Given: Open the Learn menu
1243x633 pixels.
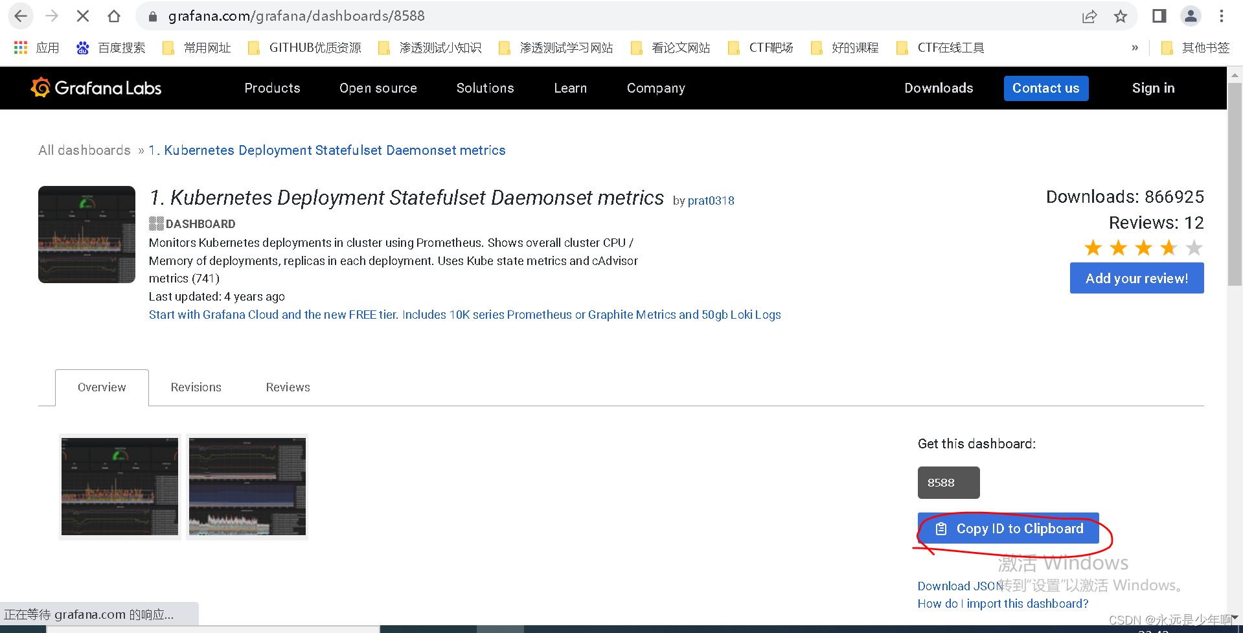Looking at the screenshot, I should [571, 88].
